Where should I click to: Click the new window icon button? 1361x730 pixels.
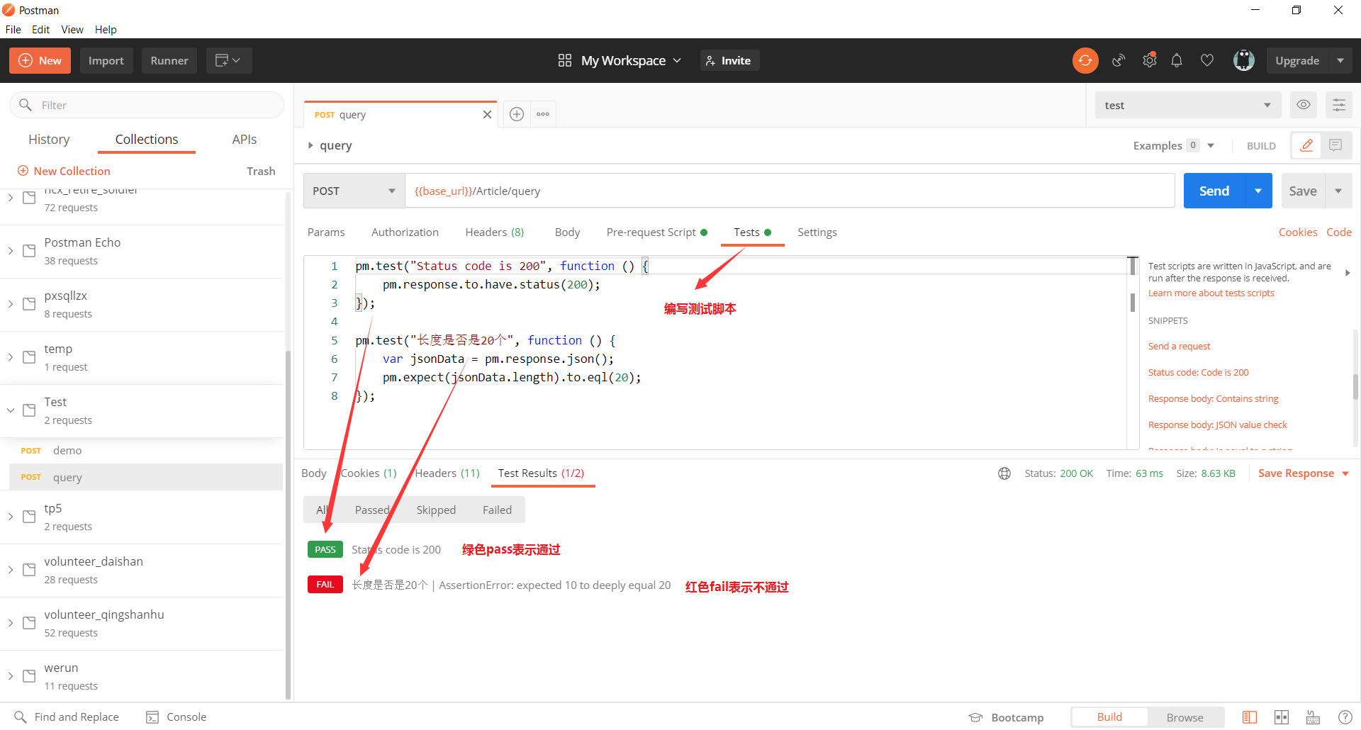click(x=228, y=61)
